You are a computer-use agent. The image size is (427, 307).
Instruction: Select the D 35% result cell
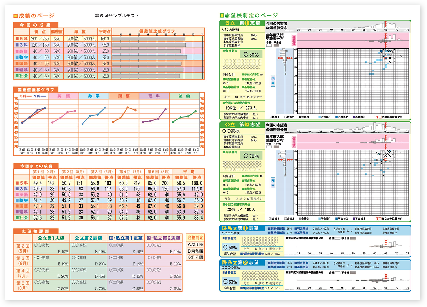pos(137,276)
